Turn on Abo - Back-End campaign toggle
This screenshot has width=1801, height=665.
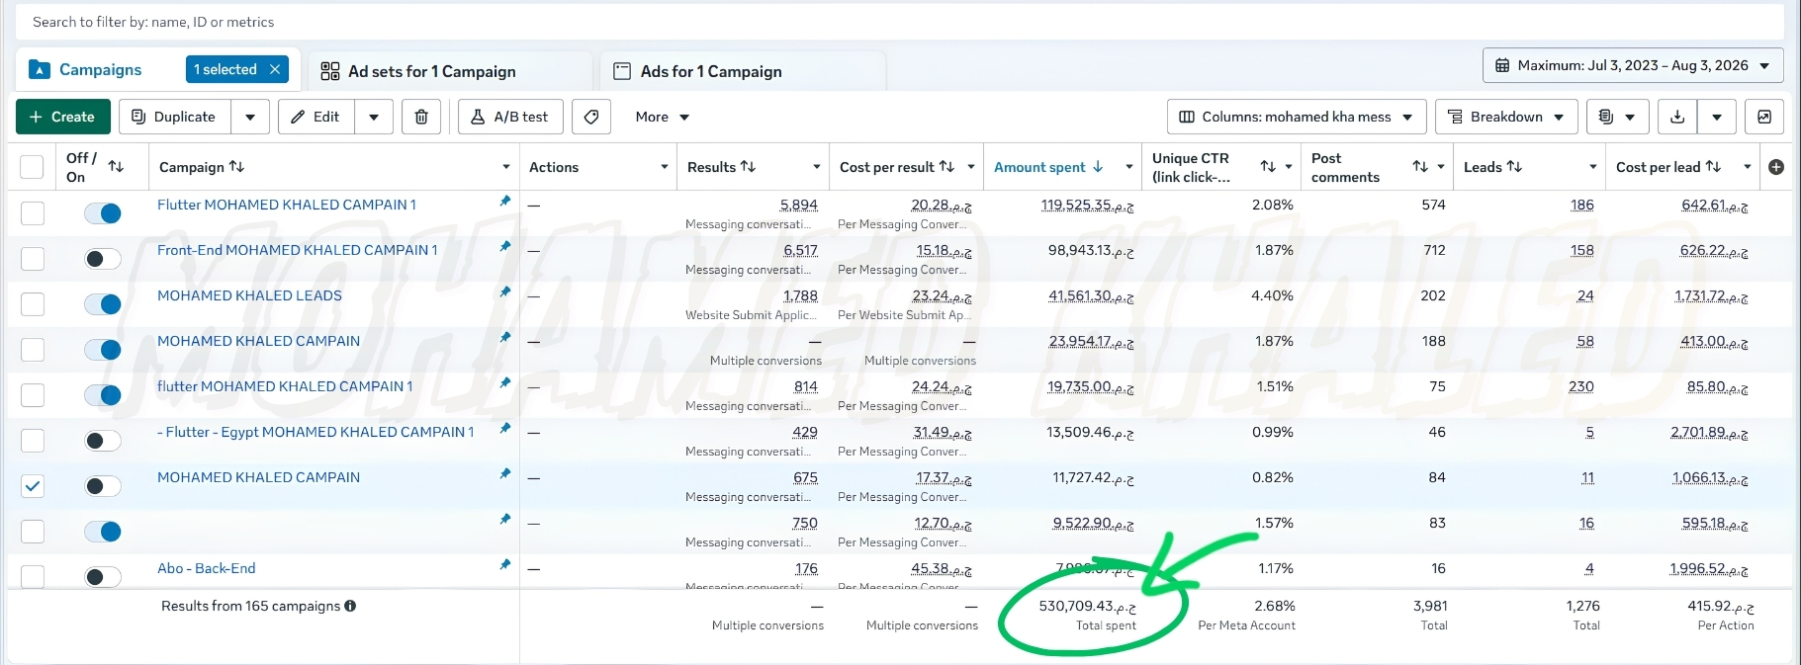103,576
